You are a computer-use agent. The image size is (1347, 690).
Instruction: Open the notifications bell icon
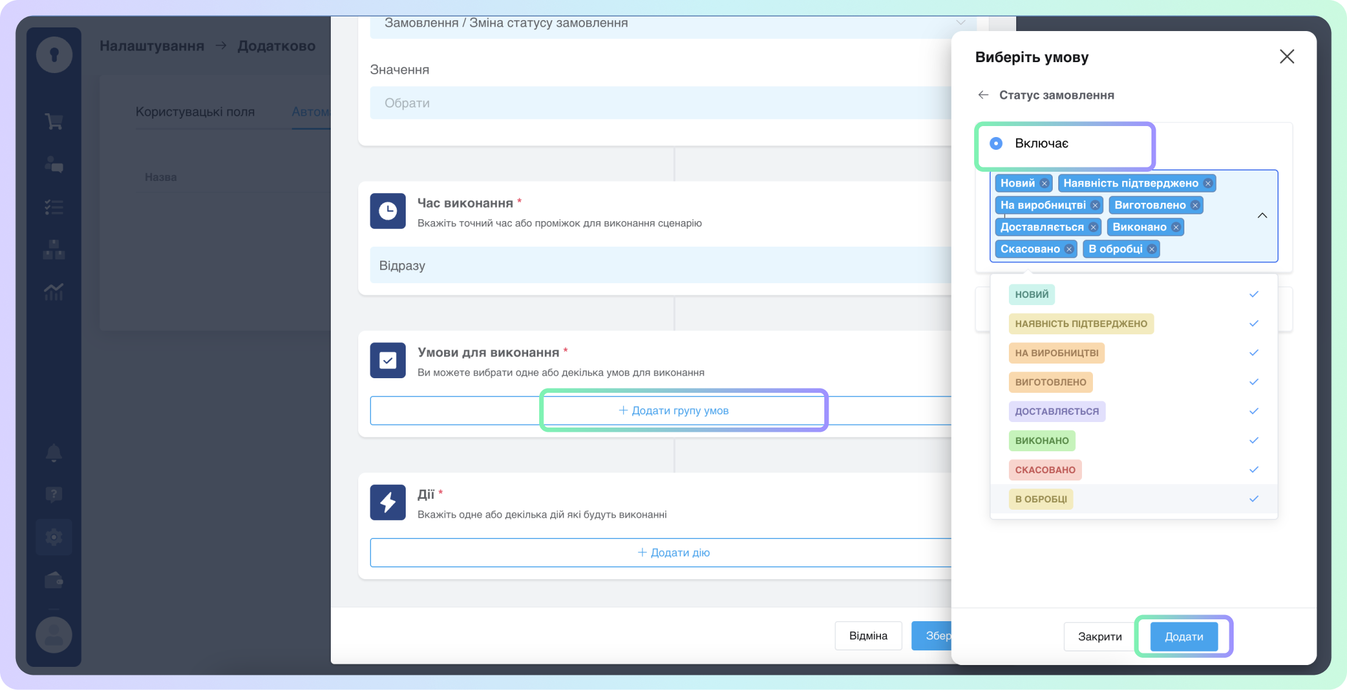click(54, 452)
